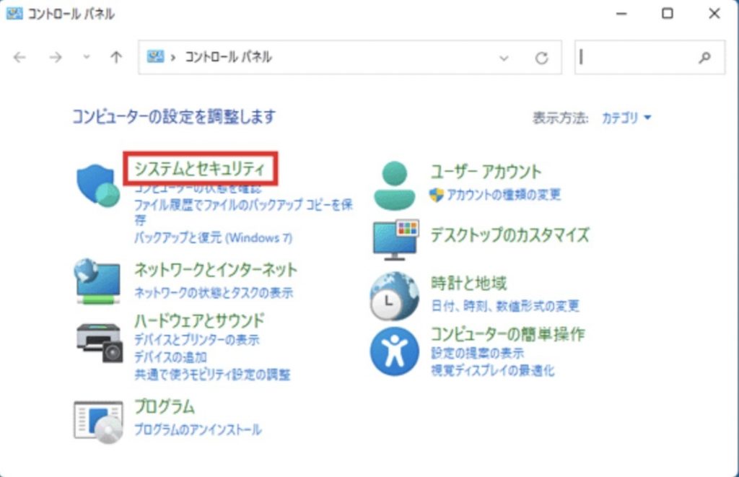
Task: Click the title bar Control Panel icon
Action: 14,13
